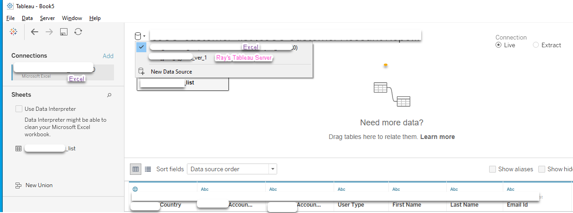573x213 pixels.
Task: Click the search icon in Sheets panel
Action: point(109,95)
